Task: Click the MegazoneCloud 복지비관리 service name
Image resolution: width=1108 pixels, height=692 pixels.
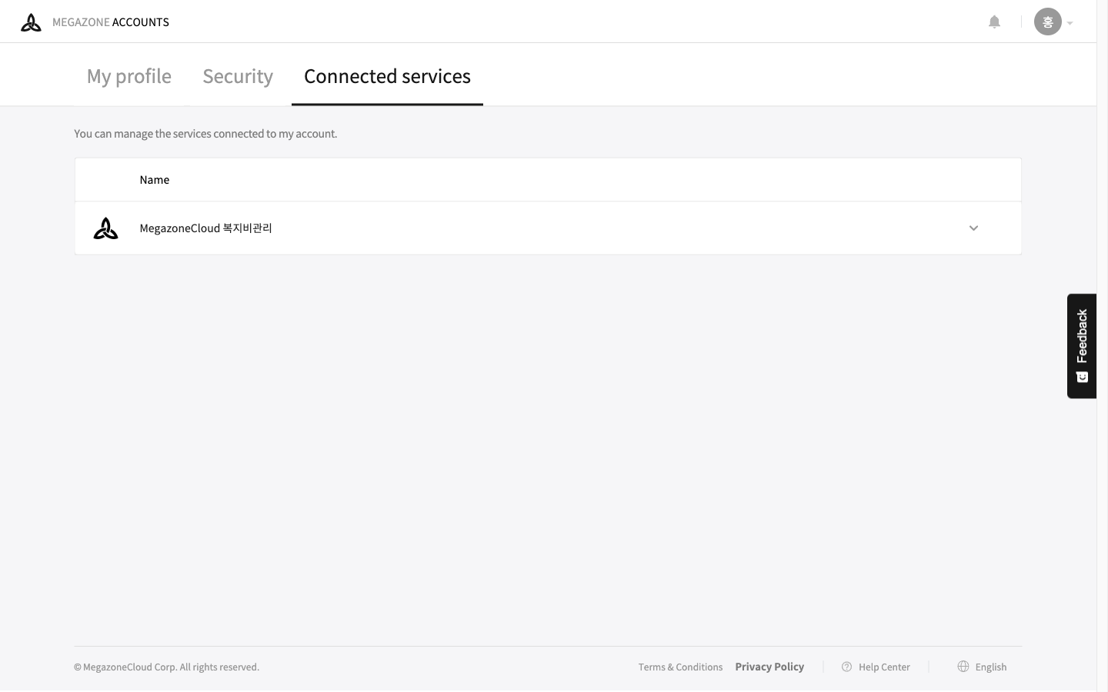Action: coord(205,228)
